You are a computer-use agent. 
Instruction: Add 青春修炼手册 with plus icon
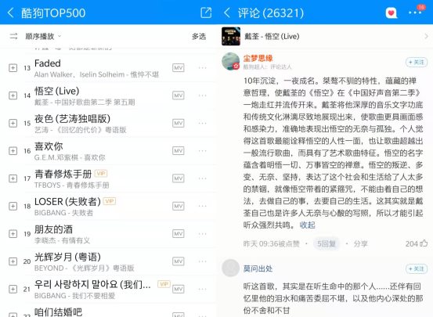(x=13, y=178)
